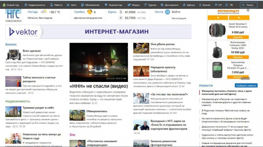263x147 pixels.
Task: Click the dollar currency rate icon
Action: [x=121, y=12]
